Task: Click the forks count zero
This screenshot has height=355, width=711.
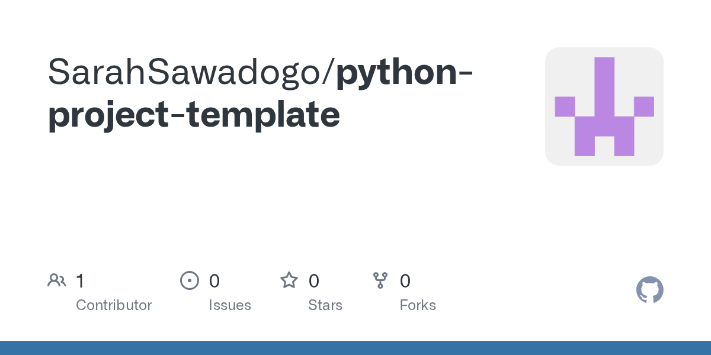Action: tap(405, 281)
